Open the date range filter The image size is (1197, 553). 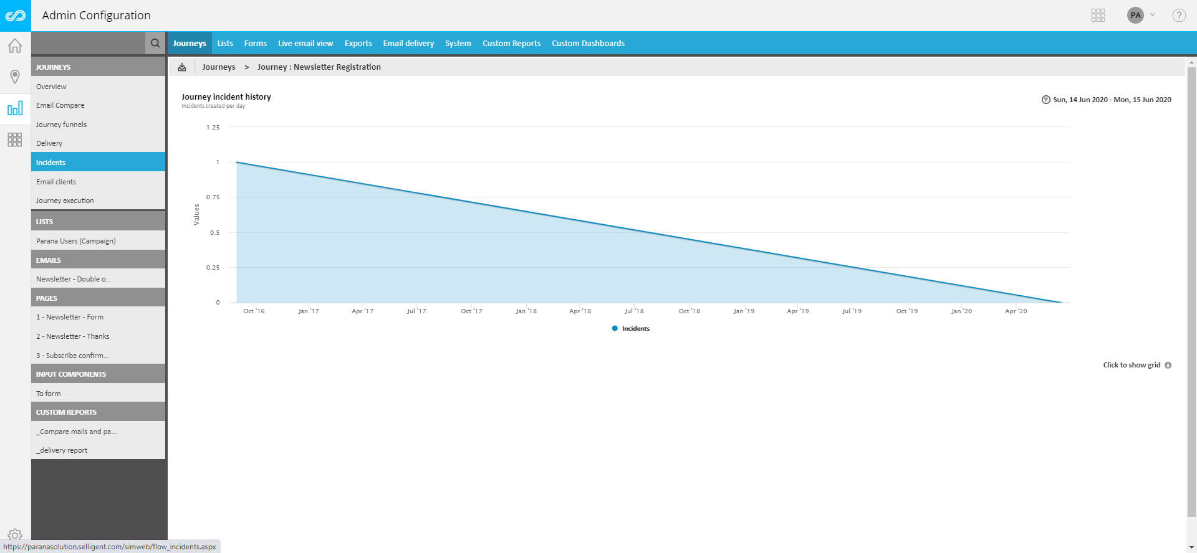tap(1107, 100)
